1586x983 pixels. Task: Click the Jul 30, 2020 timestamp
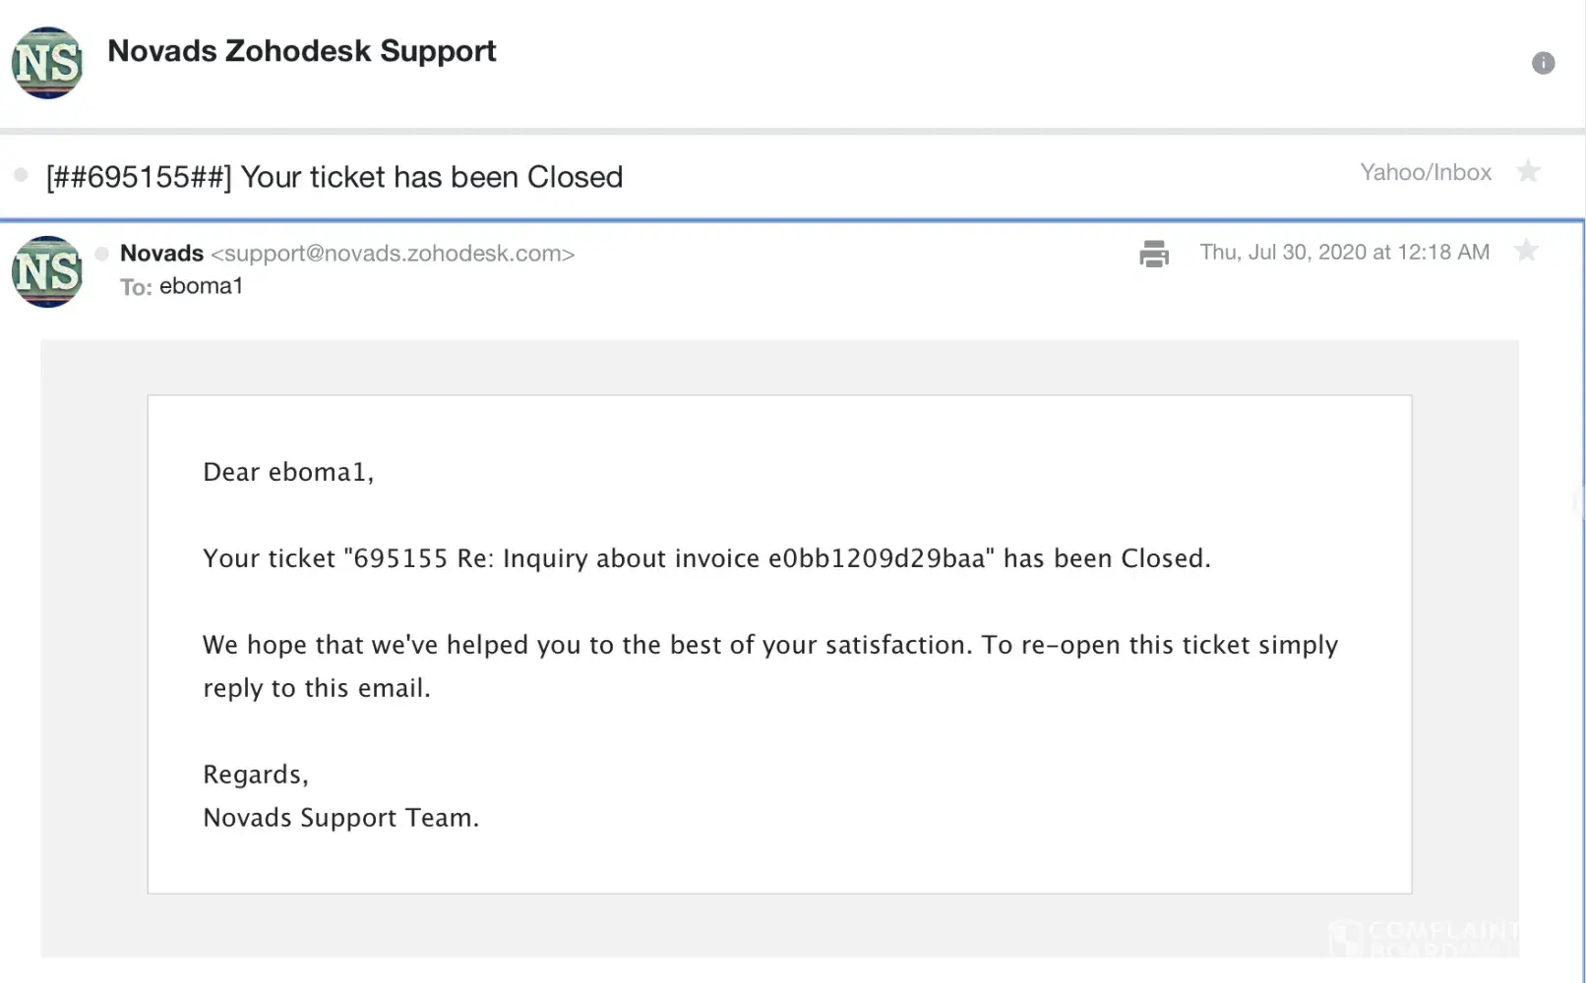pyautogui.click(x=1344, y=252)
